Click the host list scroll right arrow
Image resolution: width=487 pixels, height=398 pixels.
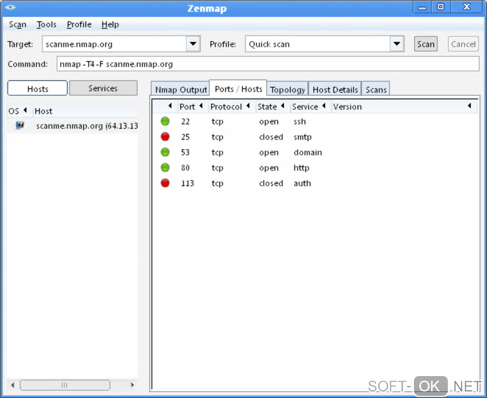133,385
